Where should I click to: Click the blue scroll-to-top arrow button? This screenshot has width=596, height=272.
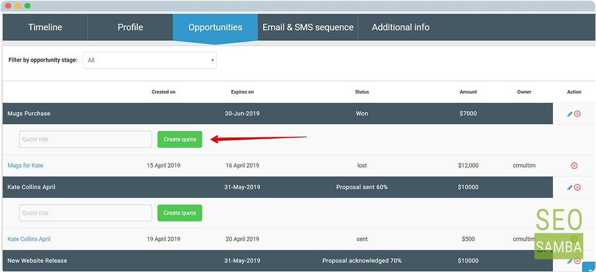tap(589, 267)
